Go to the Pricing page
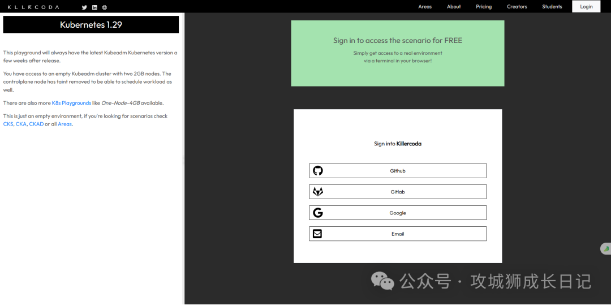 point(484,7)
